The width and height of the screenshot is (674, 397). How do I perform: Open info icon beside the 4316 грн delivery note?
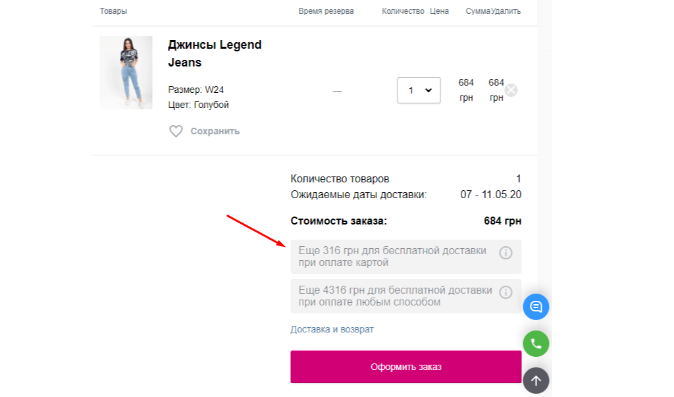(x=507, y=290)
